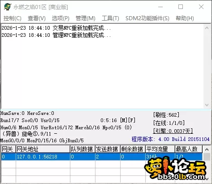Select the 网关地址 column header
This screenshot has width=212, height=184.
coord(43,149)
